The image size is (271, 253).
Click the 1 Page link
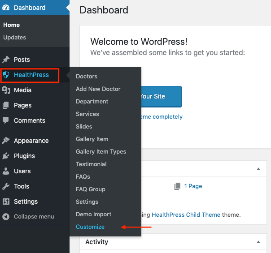tap(193, 186)
